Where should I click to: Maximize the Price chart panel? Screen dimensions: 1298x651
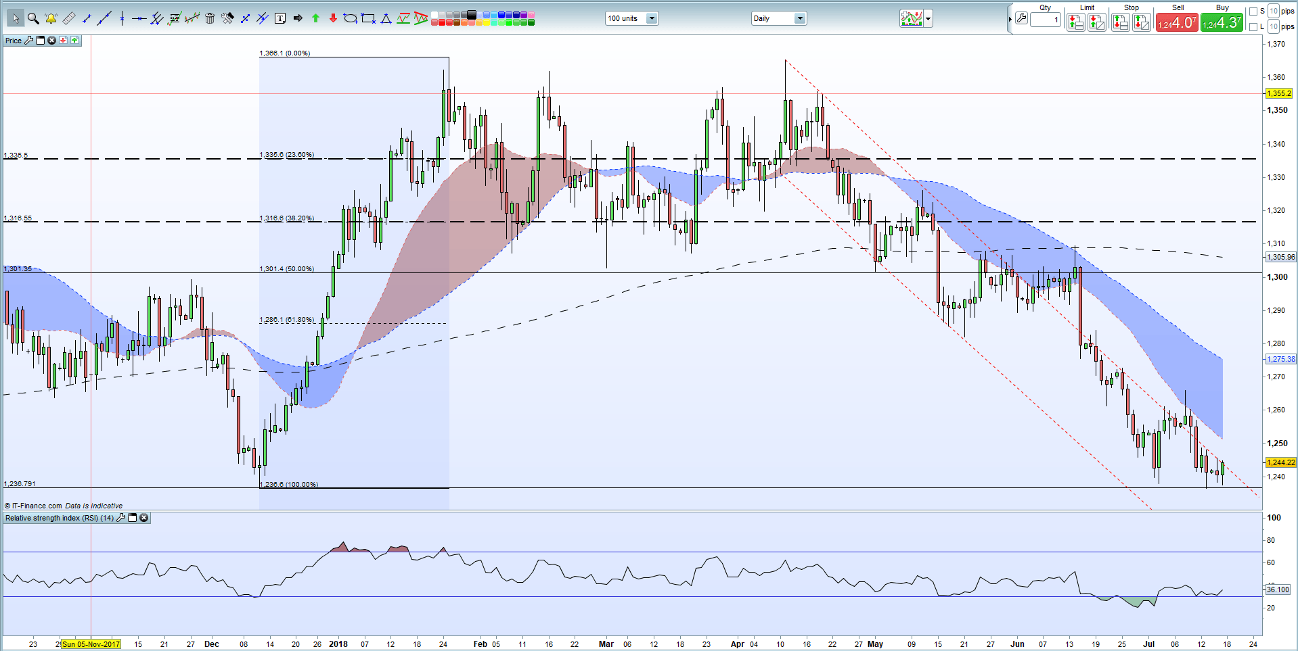tap(40, 41)
